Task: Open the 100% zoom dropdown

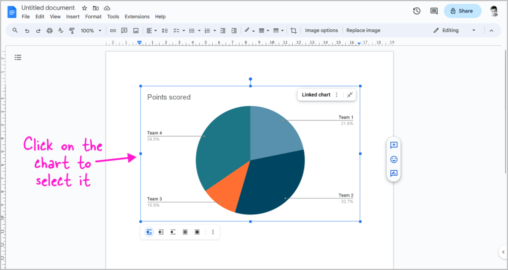Action: click(x=91, y=30)
